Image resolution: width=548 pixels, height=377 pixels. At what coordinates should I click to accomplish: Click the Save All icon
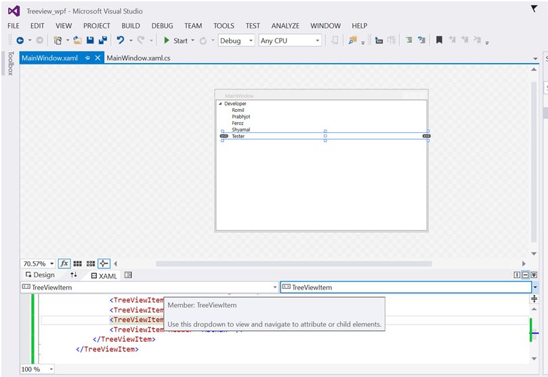coord(103,41)
